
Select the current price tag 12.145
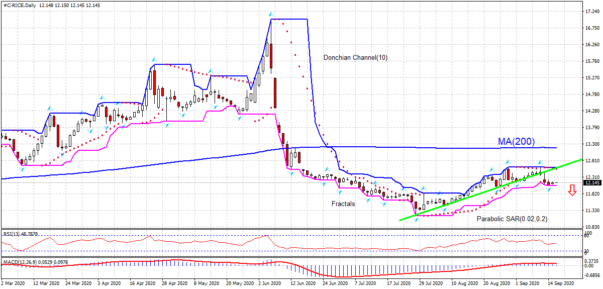pos(591,182)
